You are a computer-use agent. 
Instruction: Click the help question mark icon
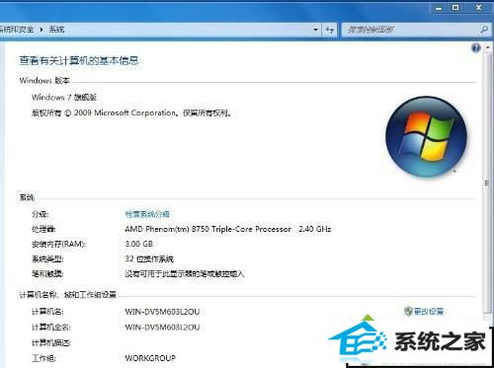(476, 48)
